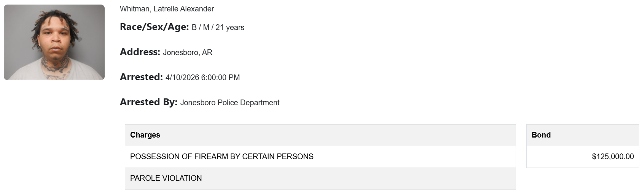Click the Address label
The height and width of the screenshot is (193, 642).
[x=140, y=52]
